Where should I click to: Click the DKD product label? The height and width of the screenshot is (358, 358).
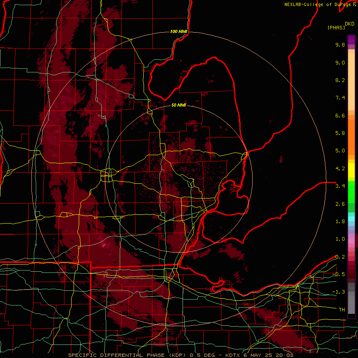tap(350, 24)
